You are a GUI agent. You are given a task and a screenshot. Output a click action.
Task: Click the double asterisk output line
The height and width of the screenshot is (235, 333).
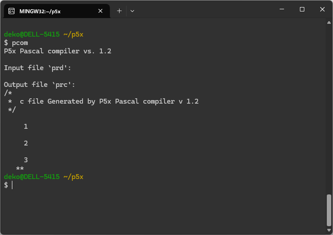point(20,168)
